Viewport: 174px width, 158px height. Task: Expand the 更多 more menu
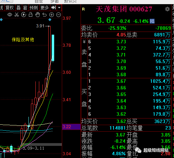click(x=44, y=8)
